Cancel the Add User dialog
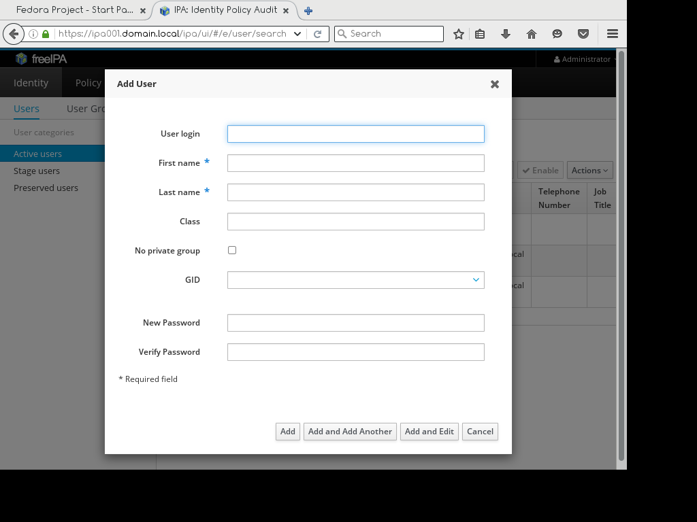 pos(480,432)
